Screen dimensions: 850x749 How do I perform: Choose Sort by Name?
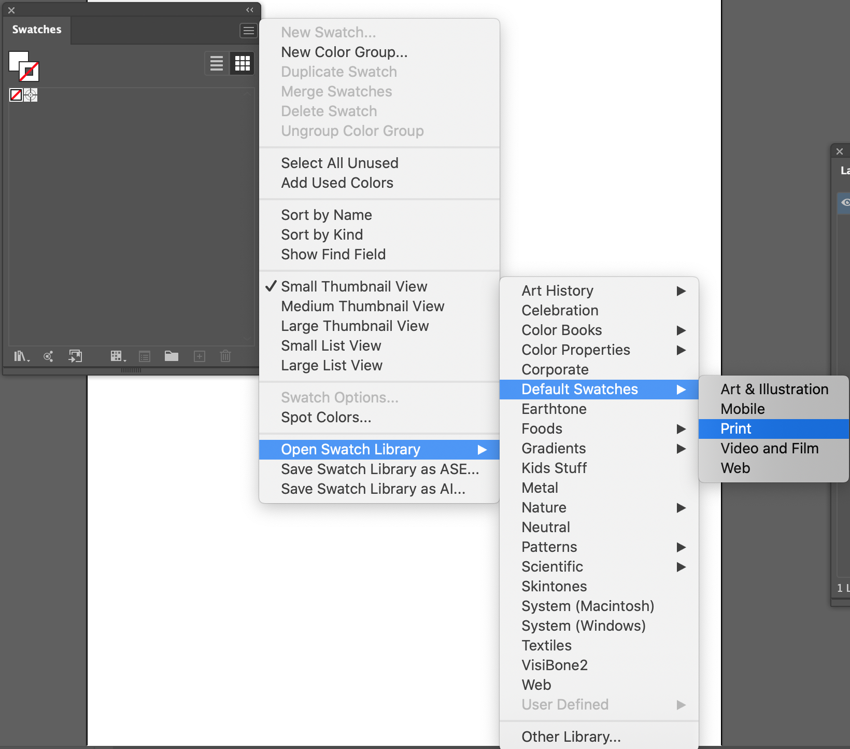point(379,215)
